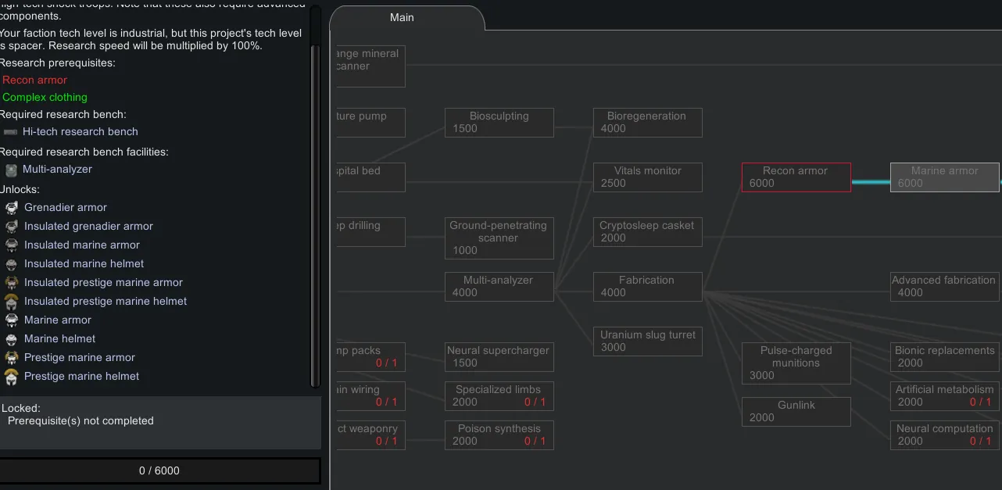1002x490 pixels.
Task: Click the left panel vertical scrollbar
Action: click(315, 211)
